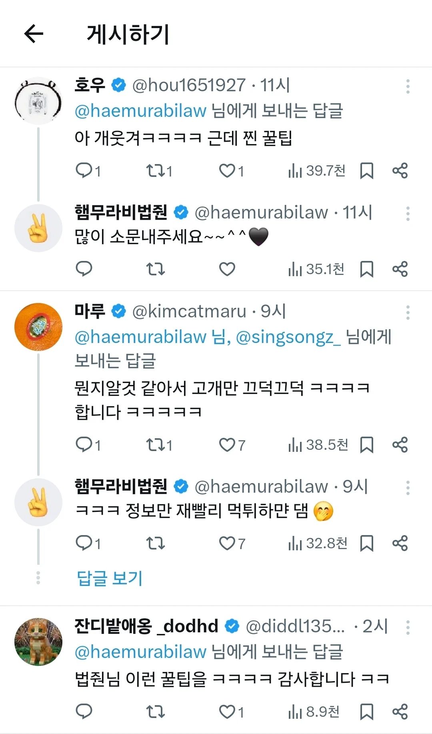Open more options on 마루's tweet
The image size is (432, 734).
[x=408, y=313]
